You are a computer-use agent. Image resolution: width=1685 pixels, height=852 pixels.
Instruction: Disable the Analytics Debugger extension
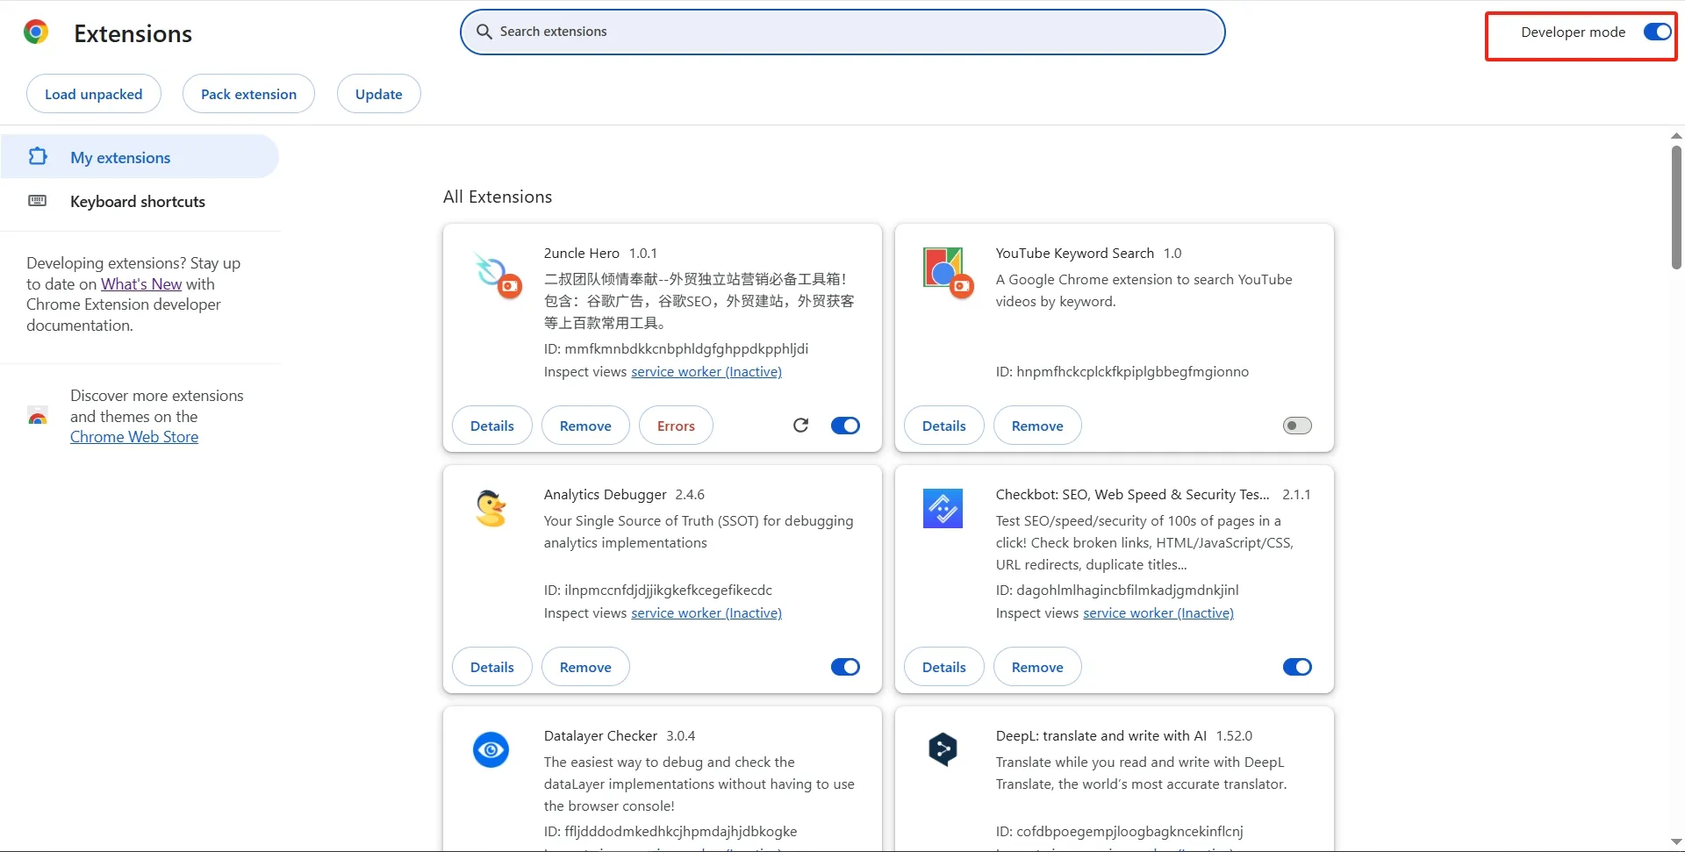coord(845,667)
